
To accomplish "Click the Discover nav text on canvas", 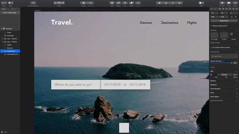I will click(146, 23).
